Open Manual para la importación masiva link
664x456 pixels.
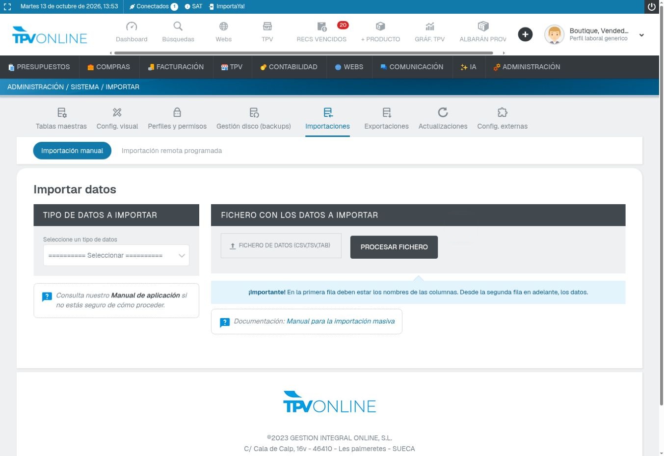click(x=341, y=321)
